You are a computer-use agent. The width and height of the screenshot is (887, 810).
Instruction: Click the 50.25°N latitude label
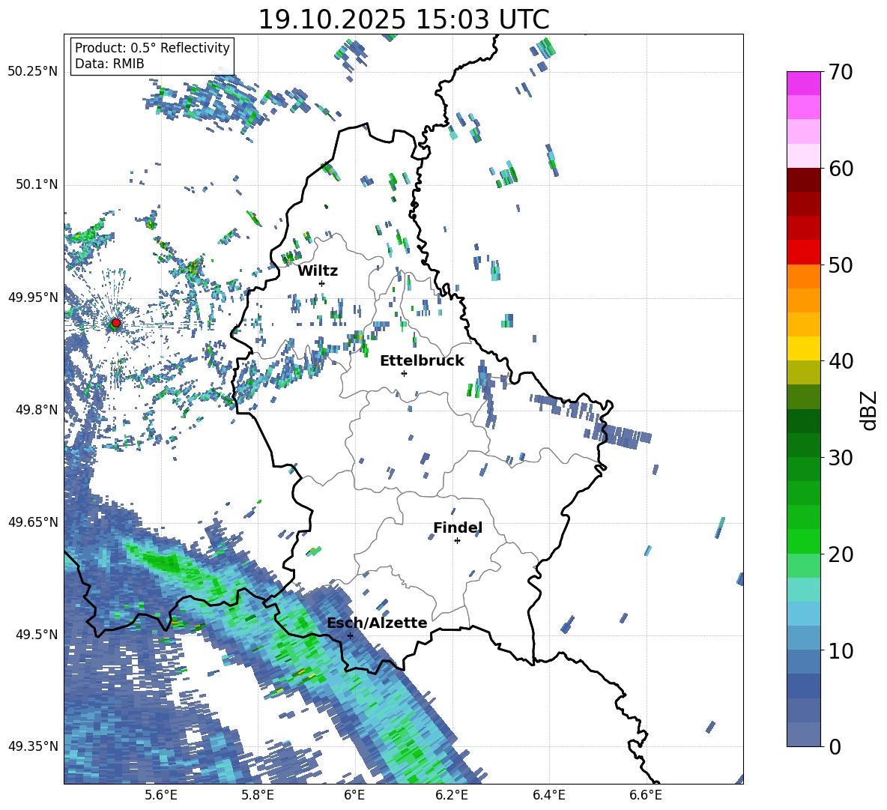coord(33,72)
